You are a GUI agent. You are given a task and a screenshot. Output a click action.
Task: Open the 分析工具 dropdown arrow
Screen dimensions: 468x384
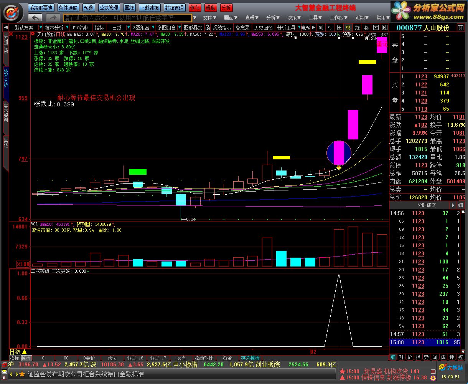point(299,28)
